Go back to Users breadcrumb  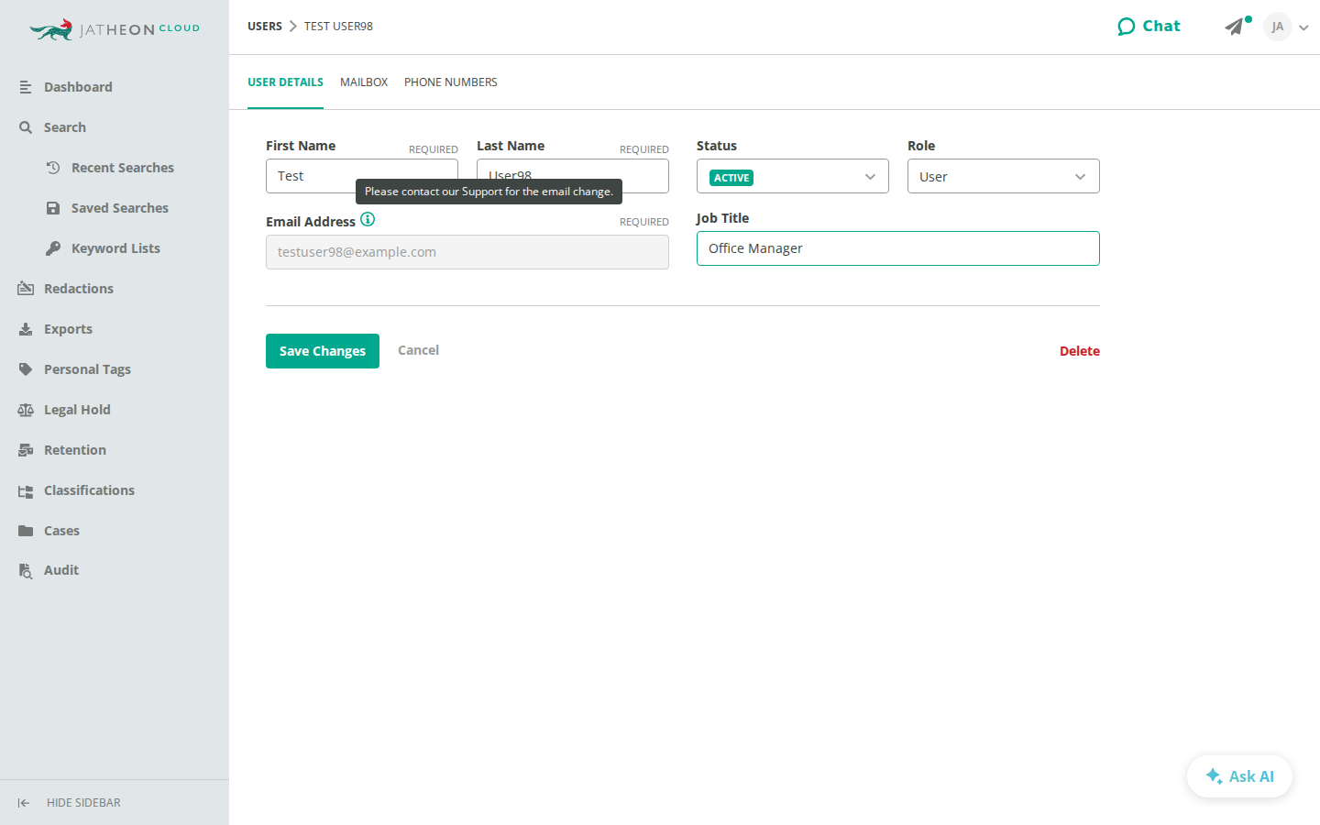click(265, 27)
